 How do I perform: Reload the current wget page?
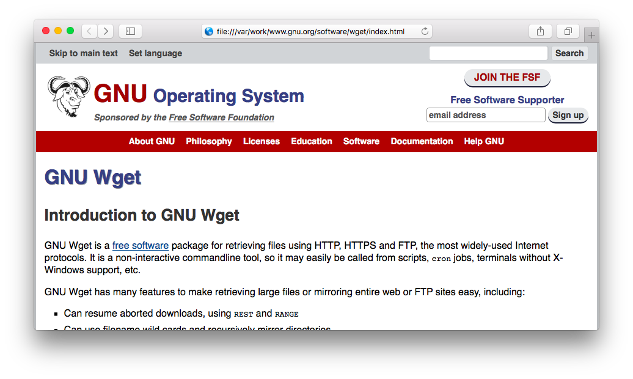pos(425,31)
